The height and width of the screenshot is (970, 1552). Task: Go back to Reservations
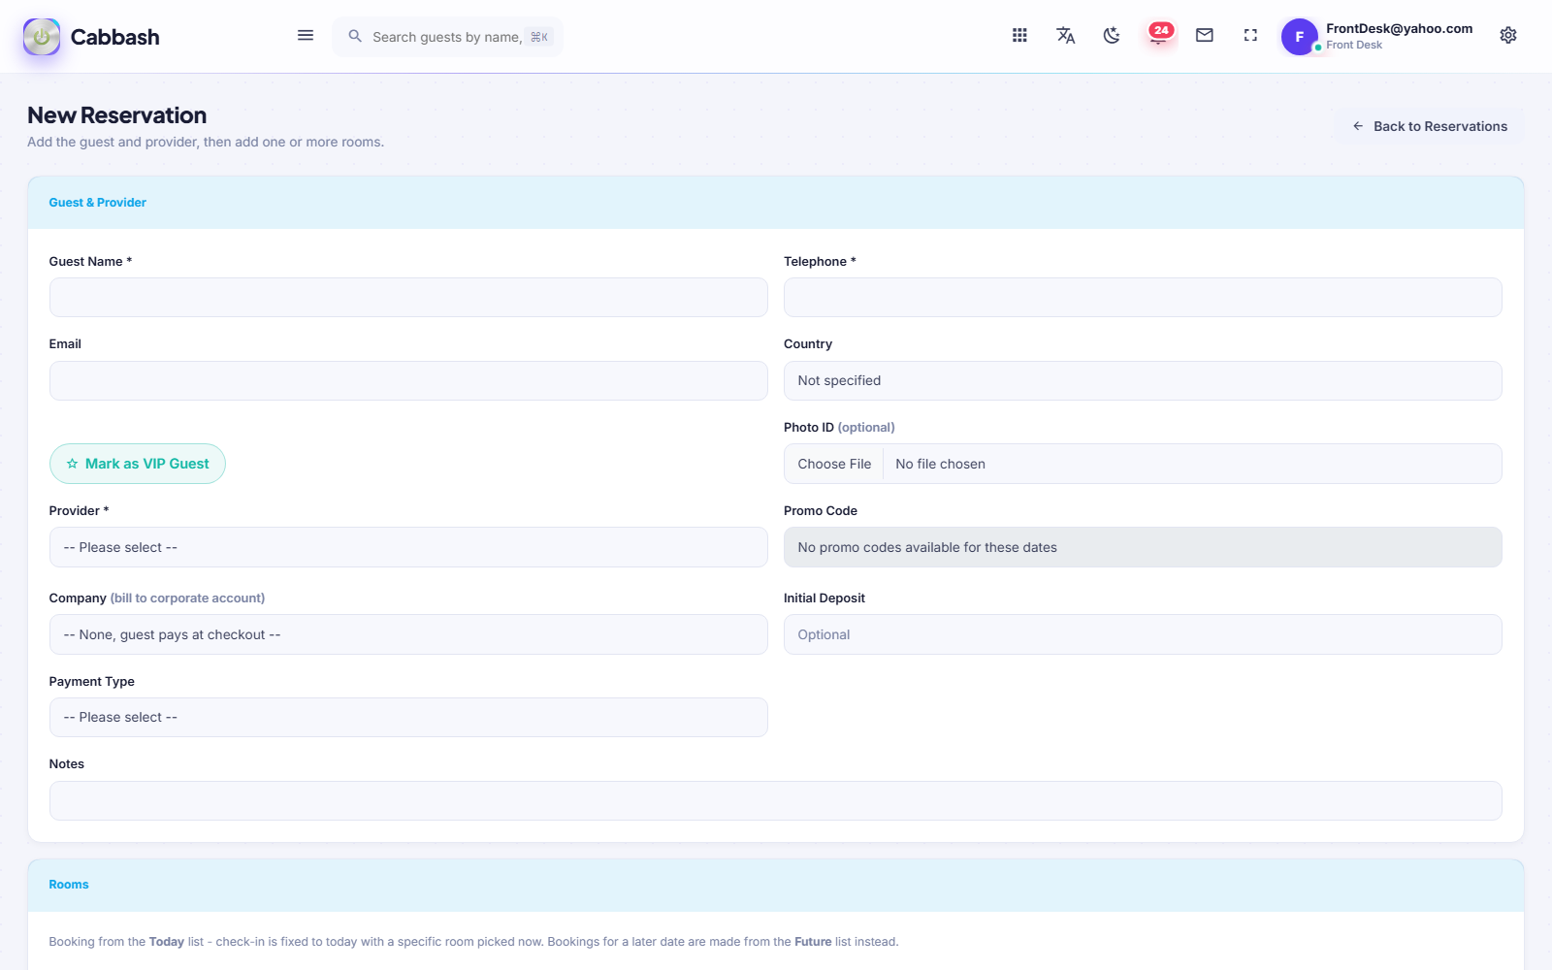[x=1429, y=126]
